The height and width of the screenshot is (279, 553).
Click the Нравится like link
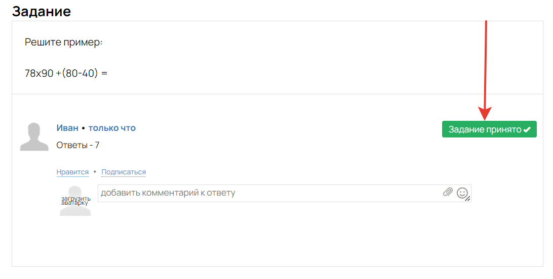coord(72,172)
